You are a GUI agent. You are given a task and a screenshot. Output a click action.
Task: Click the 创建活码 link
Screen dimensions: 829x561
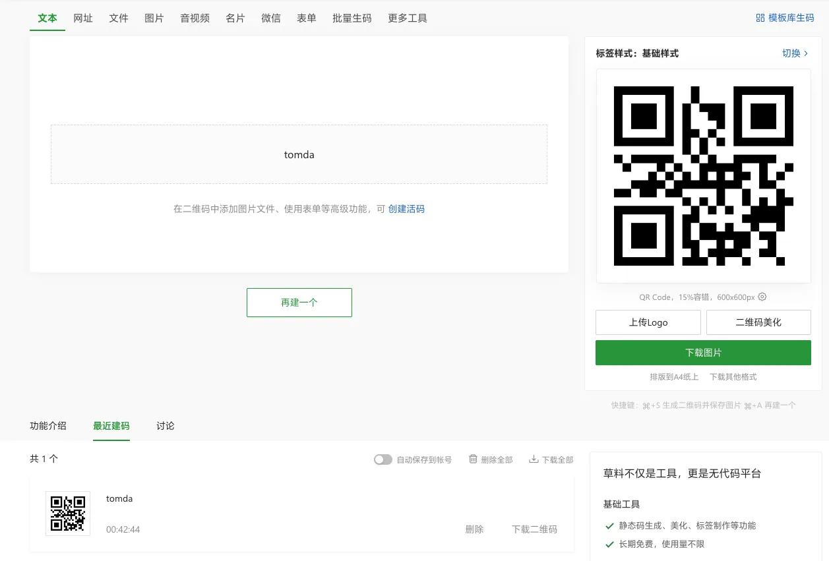click(x=406, y=209)
